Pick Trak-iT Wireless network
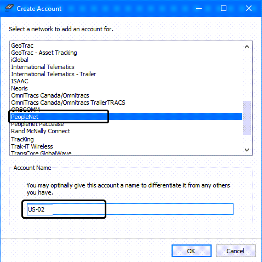This screenshot has width=262, height=262. pos(127,146)
